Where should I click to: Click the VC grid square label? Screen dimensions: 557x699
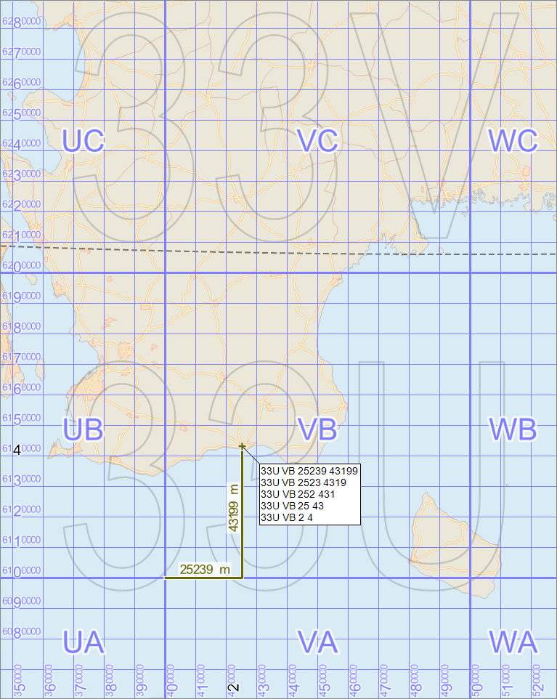click(318, 140)
